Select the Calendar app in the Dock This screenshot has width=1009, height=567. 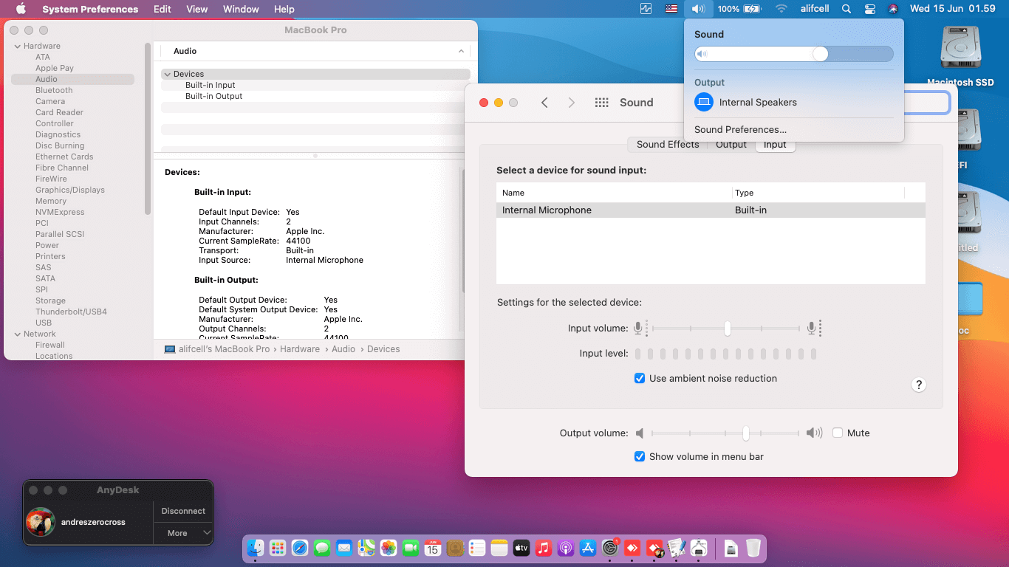coord(432,549)
